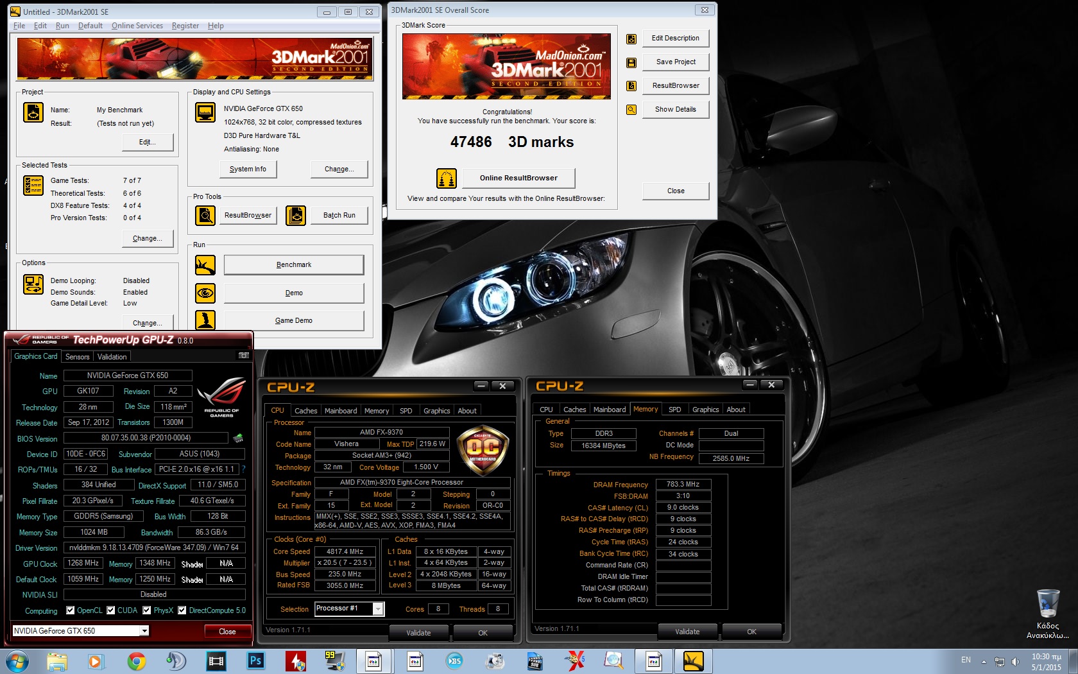The image size is (1078, 674).
Task: Click the Save Project button
Action: tap(676, 62)
